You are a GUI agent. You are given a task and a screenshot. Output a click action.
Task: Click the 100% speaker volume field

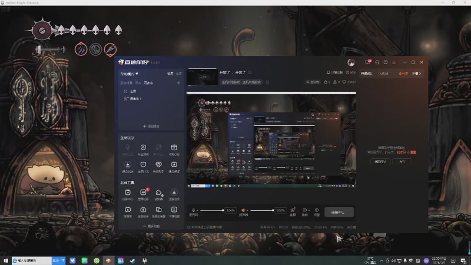[x=280, y=210]
